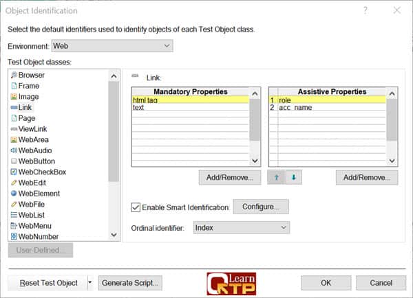The image size is (413, 298).
Task: Click the WebArea class icon
Action: pyautogui.click(x=14, y=140)
